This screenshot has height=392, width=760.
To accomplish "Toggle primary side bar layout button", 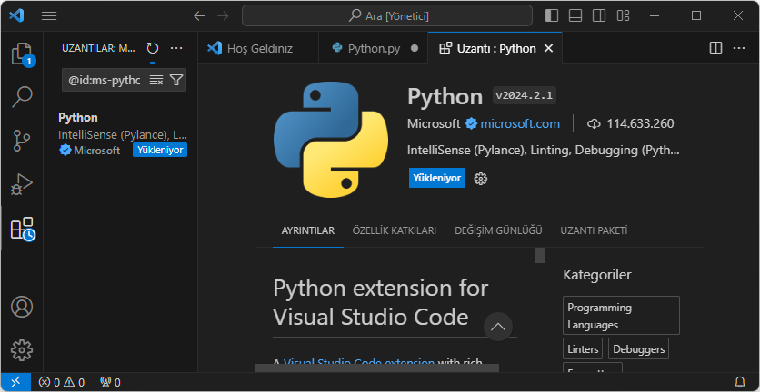I will pos(552,15).
